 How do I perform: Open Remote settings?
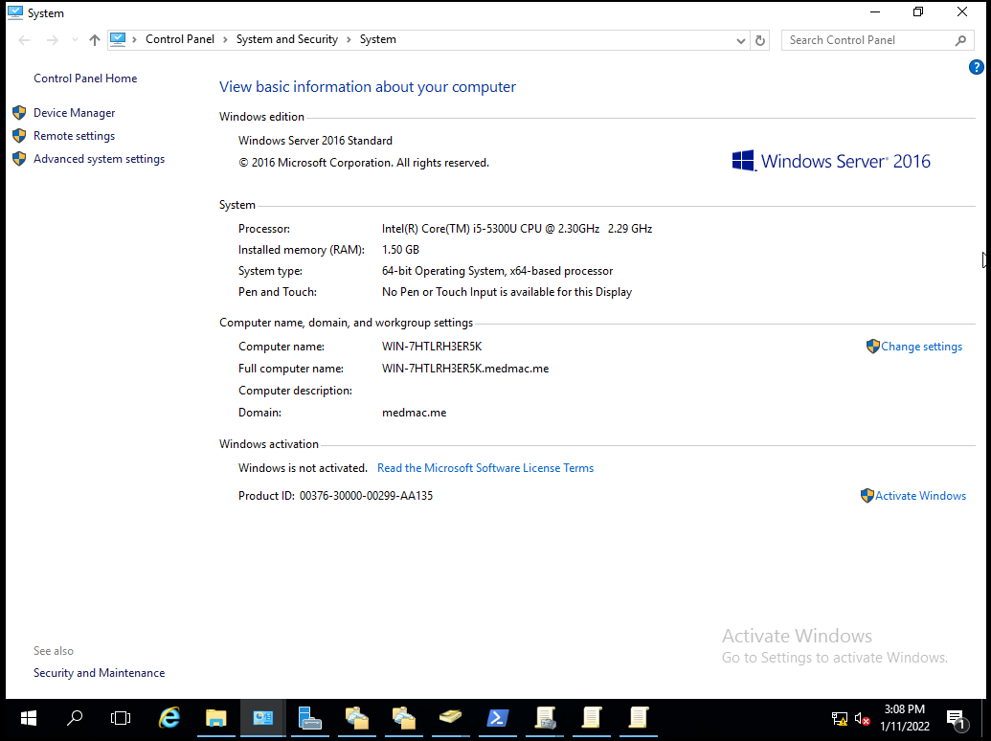(x=74, y=136)
